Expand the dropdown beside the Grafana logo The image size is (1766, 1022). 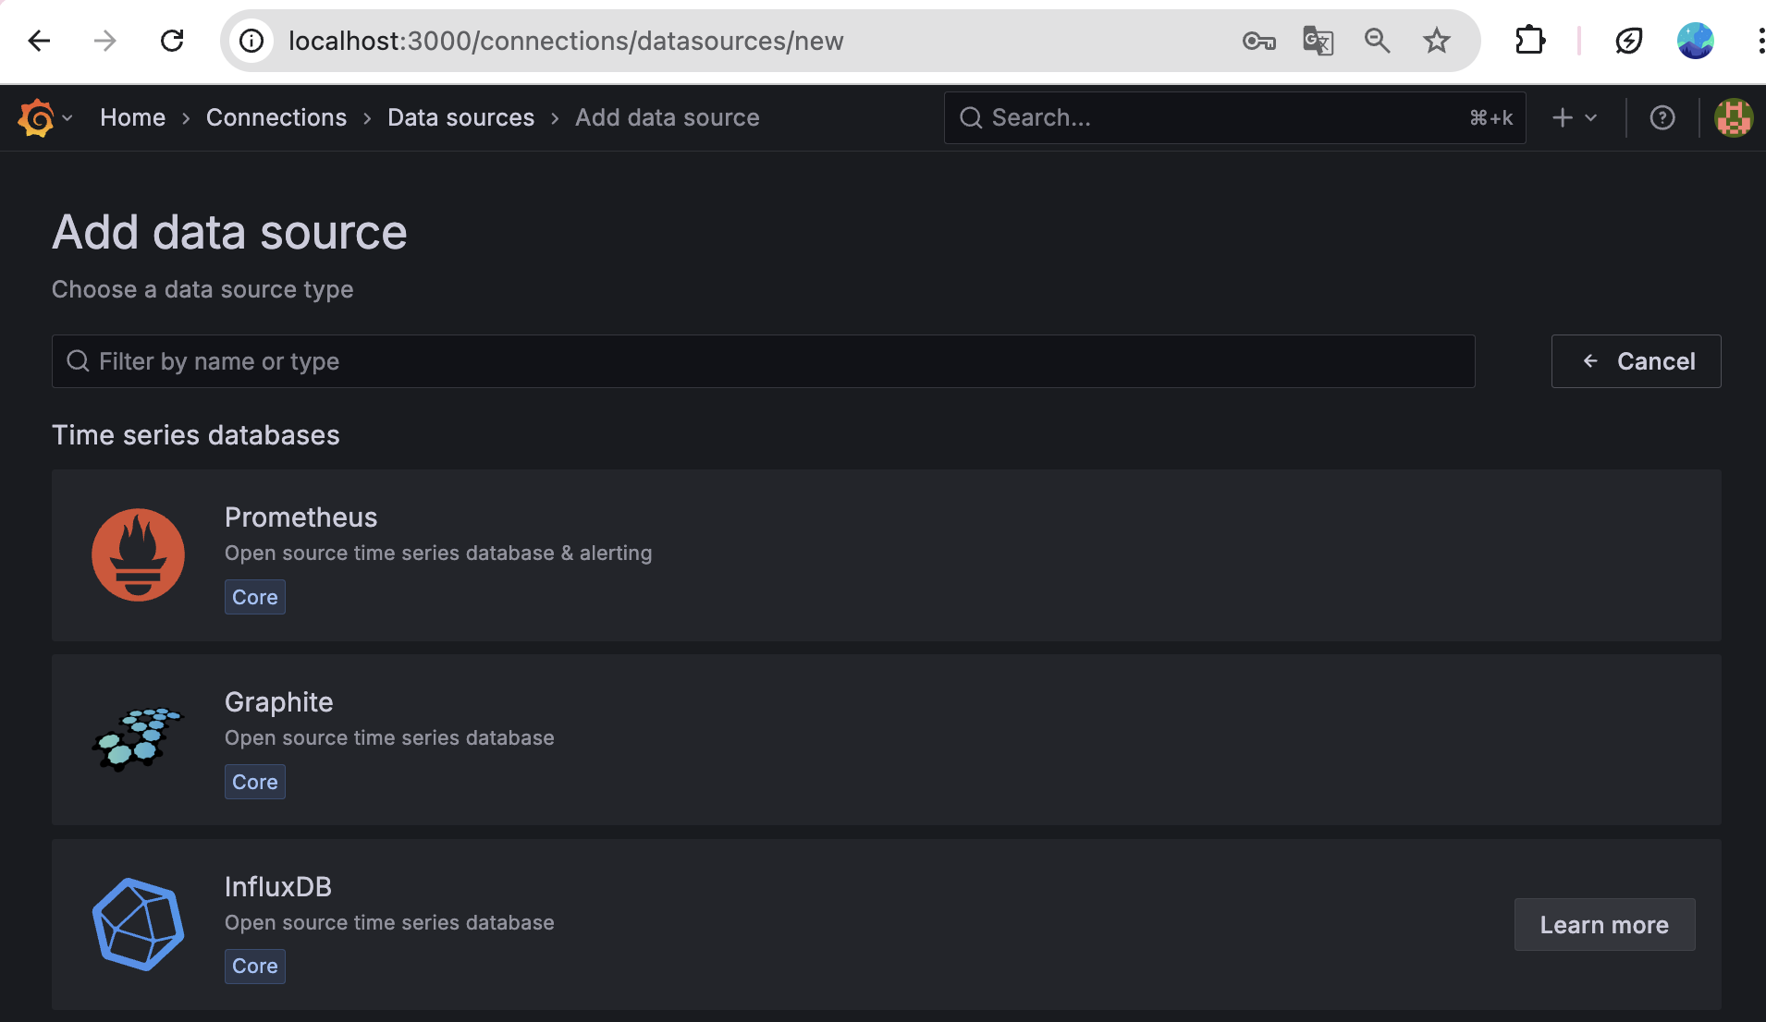coord(67,118)
